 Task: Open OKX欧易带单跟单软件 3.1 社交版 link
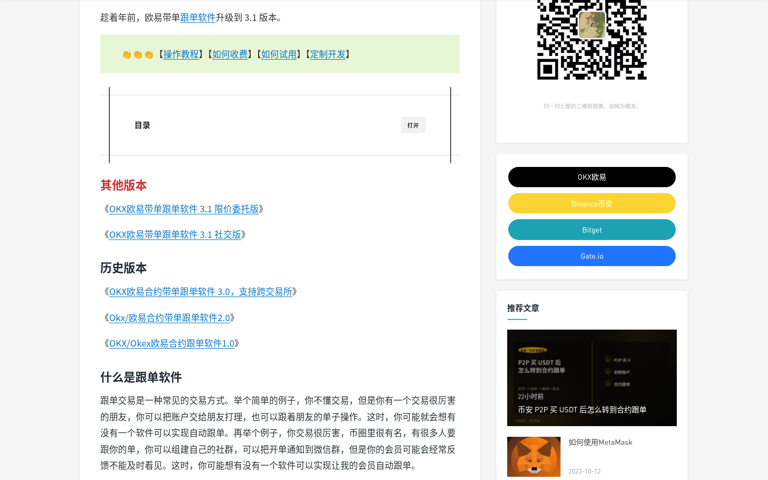[x=175, y=235]
